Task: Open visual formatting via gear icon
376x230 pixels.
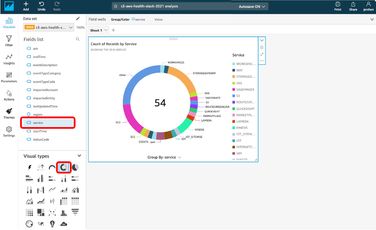Action: pos(262,47)
